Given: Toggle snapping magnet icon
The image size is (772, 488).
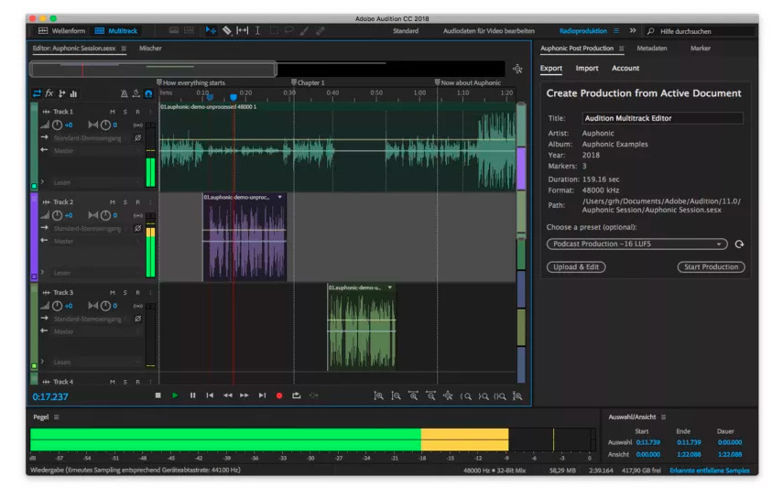Looking at the screenshot, I should (148, 93).
